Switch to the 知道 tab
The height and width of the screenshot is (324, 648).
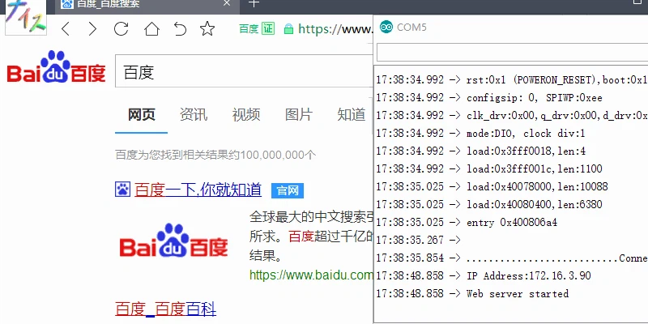point(352,115)
